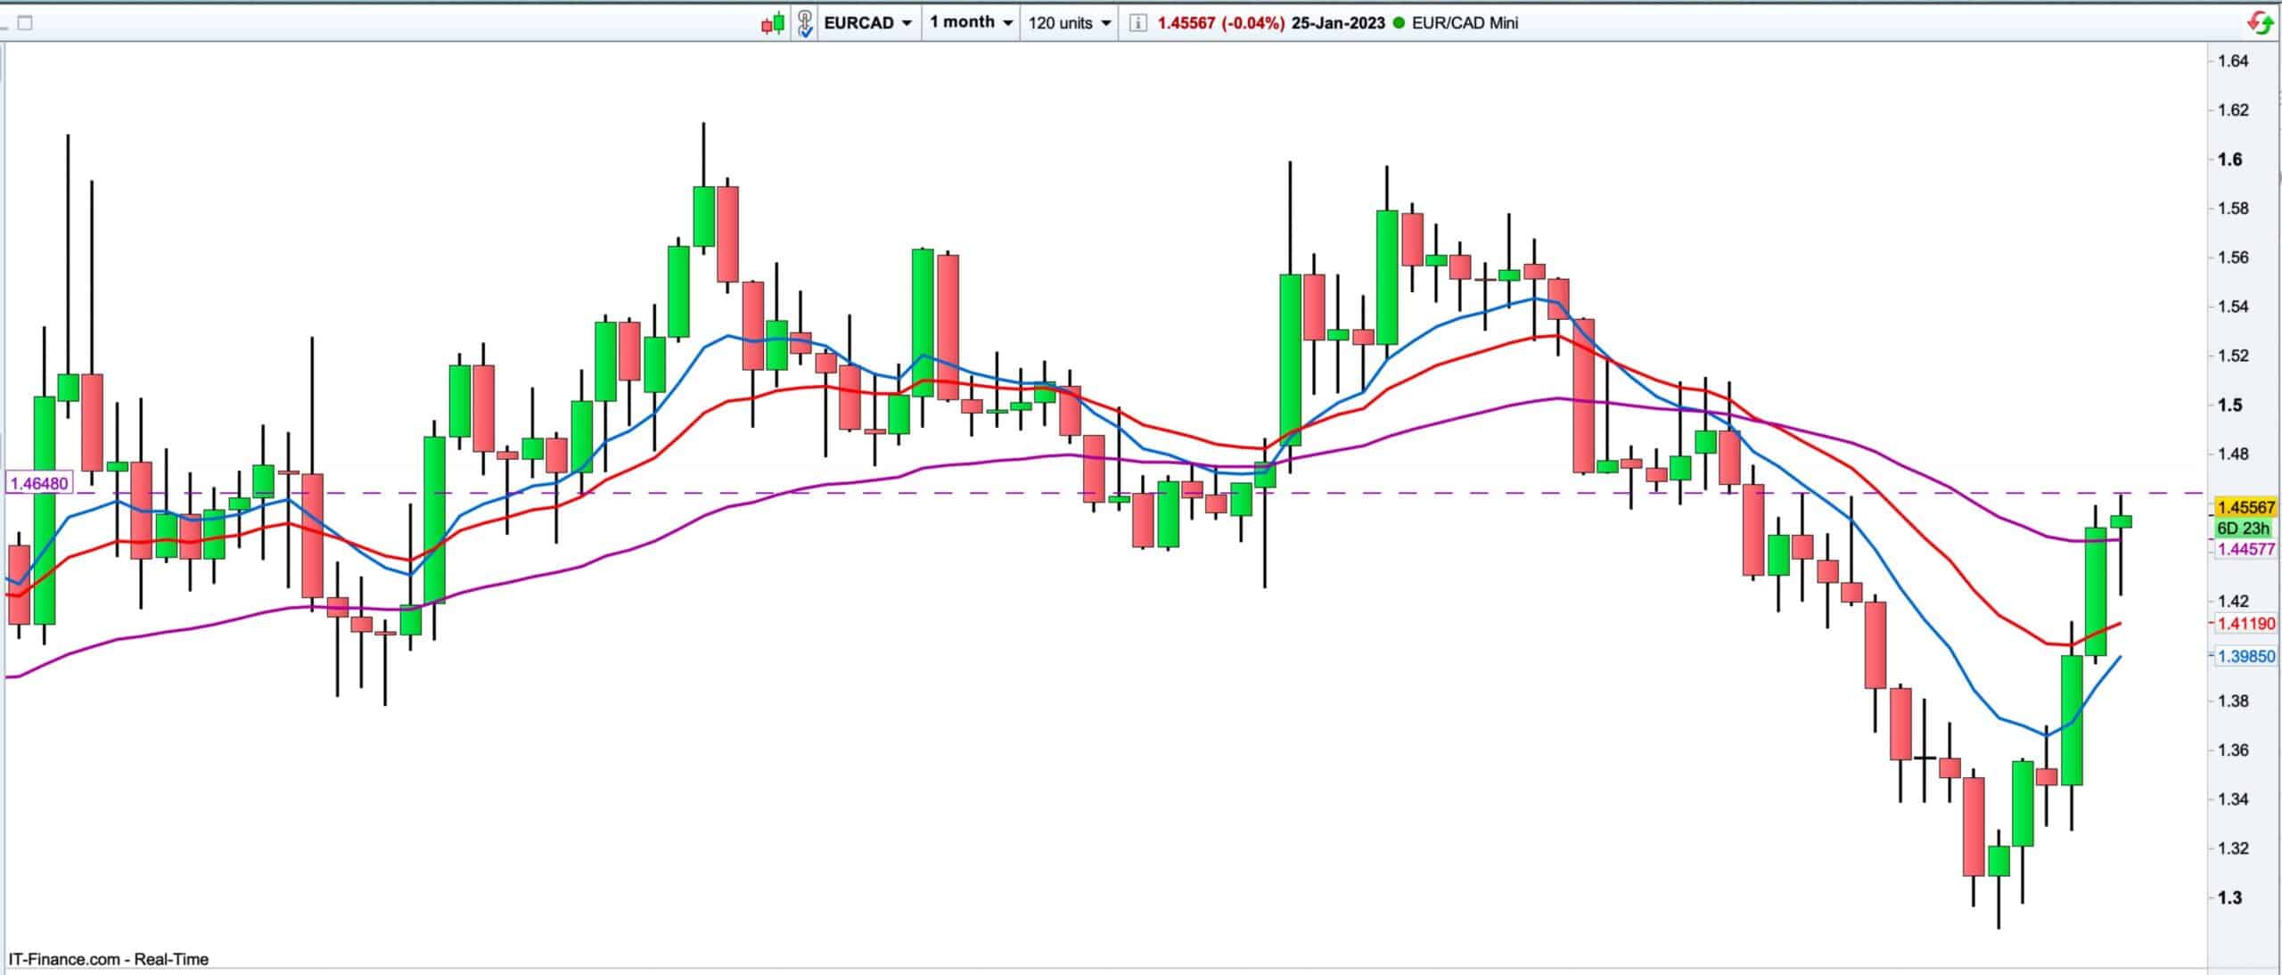Click the 25-Jan-2023 date text

click(1337, 23)
